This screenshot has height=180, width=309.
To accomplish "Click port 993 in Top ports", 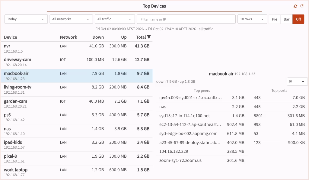I will 279,125.
